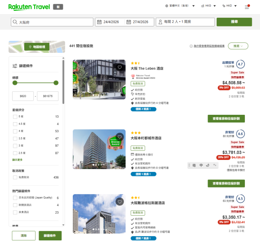Click the right price slider handle
The height and width of the screenshot is (243, 260).
coord(56,83)
